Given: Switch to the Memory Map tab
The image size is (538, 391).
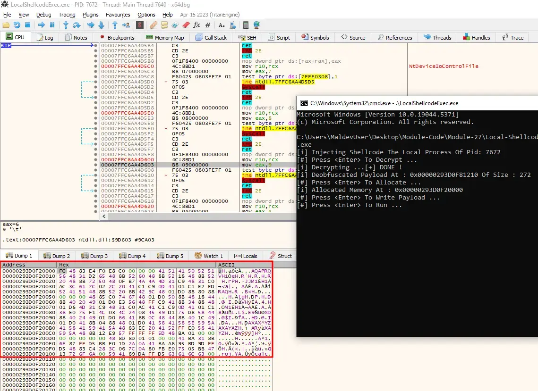Looking at the screenshot, I should (x=165, y=38).
